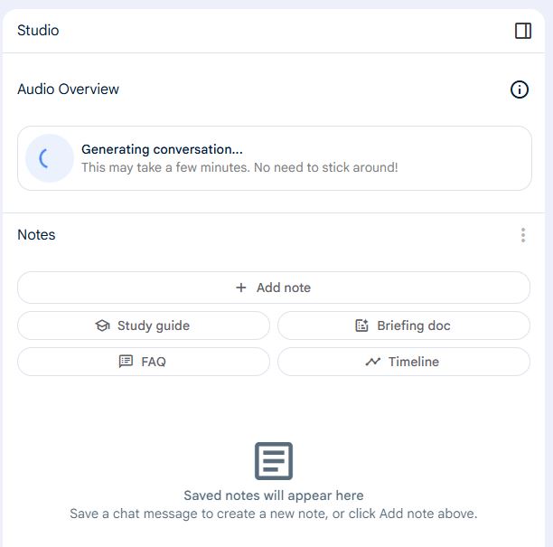This screenshot has width=553, height=547.
Task: Click the FAQ chat bubble icon
Action: [126, 362]
